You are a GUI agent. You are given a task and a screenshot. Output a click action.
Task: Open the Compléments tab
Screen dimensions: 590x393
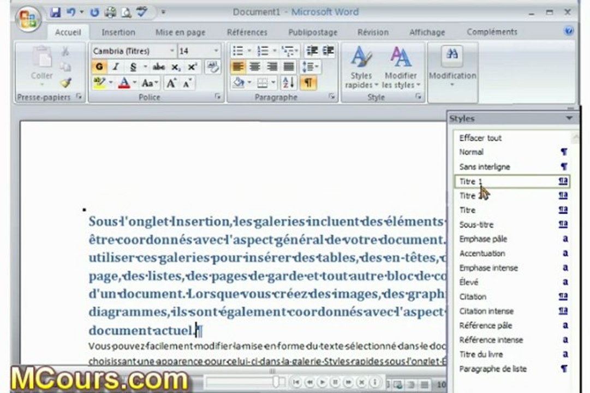click(x=492, y=32)
